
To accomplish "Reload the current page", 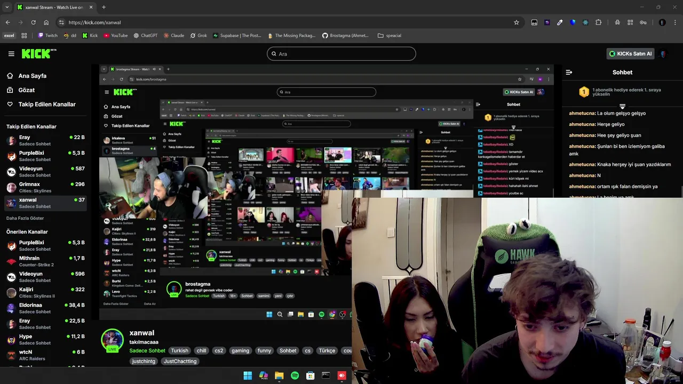I will 33,22.
